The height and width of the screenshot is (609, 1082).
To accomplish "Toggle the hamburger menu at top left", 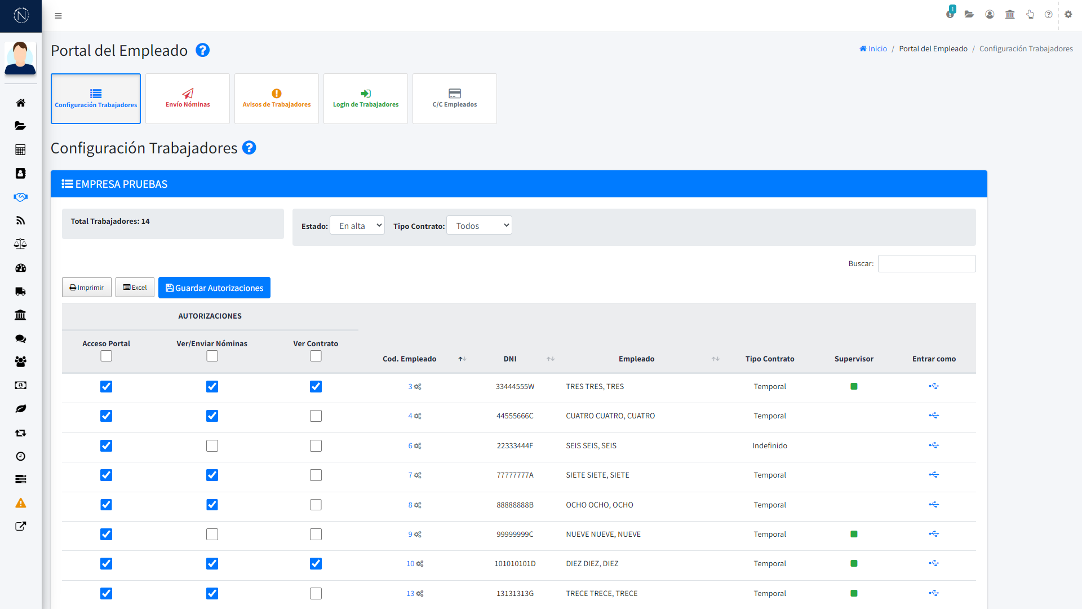I will point(58,15).
